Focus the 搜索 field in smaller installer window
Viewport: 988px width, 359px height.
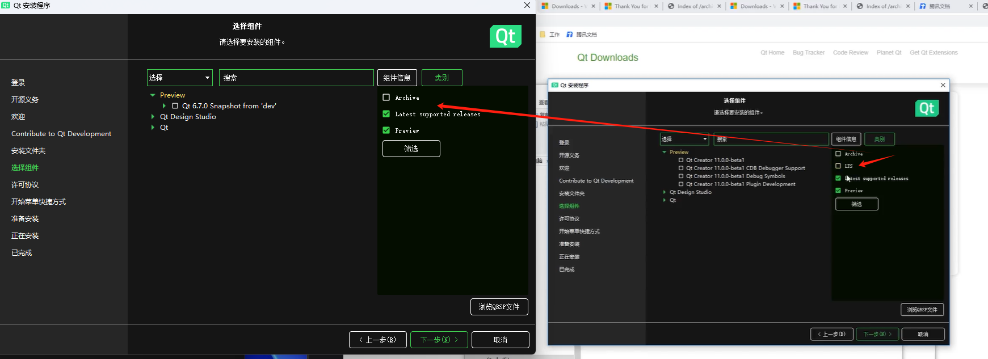point(771,139)
